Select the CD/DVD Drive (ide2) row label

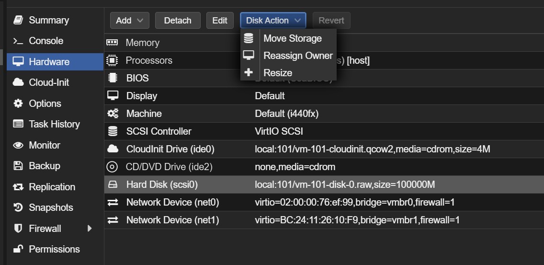click(169, 167)
